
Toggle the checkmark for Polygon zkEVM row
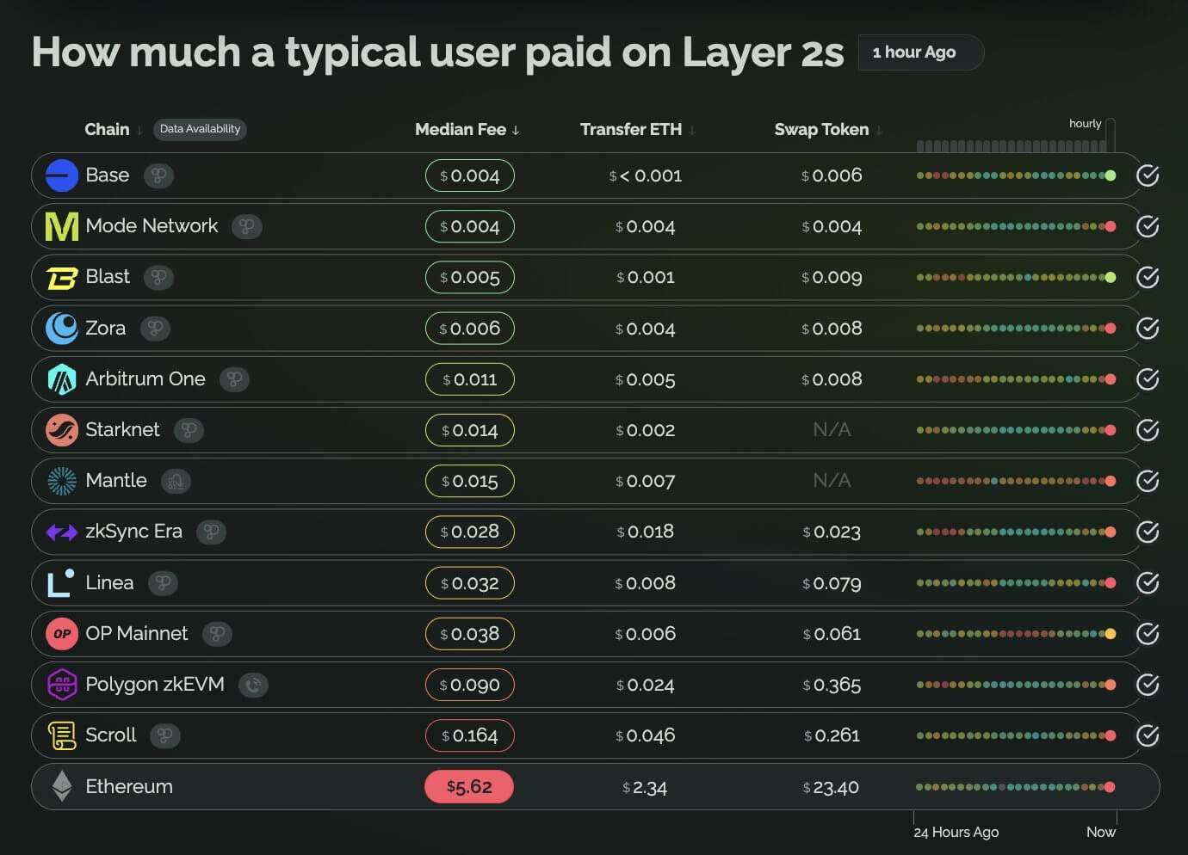(x=1148, y=685)
